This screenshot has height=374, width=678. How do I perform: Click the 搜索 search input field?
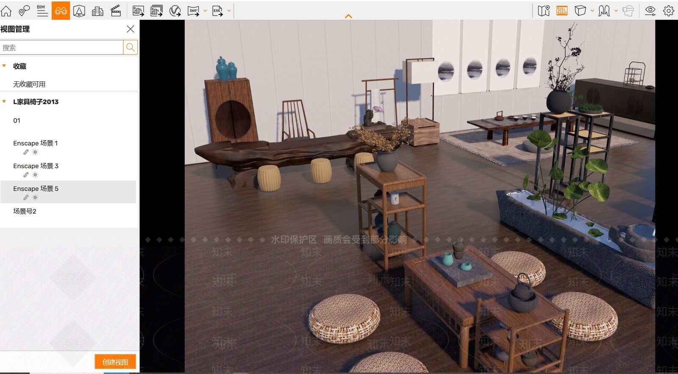coord(62,47)
